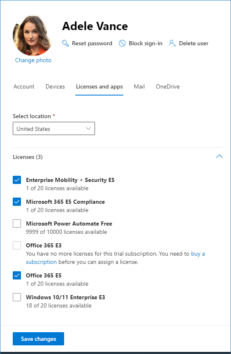Open the Mail tab
Image resolution: width=231 pixels, height=354 pixels.
pyautogui.click(x=139, y=86)
